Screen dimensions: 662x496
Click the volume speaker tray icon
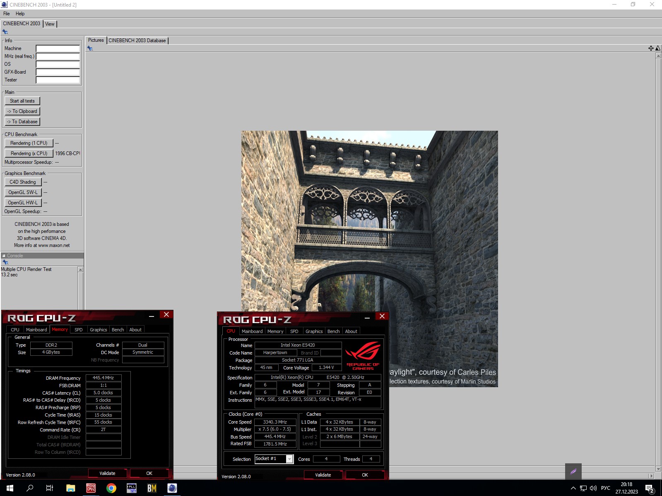point(593,488)
